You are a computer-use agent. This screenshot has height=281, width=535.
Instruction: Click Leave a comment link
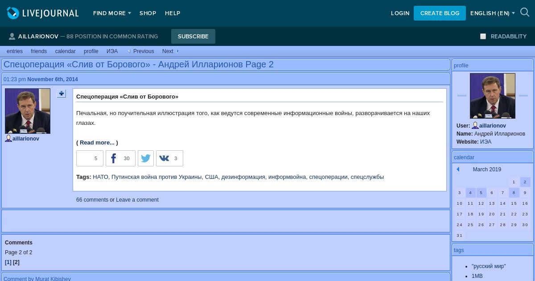(x=137, y=200)
